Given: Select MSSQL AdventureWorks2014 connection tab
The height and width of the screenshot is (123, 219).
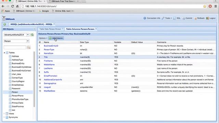Looking at the screenshot, I should (x=31, y=24).
